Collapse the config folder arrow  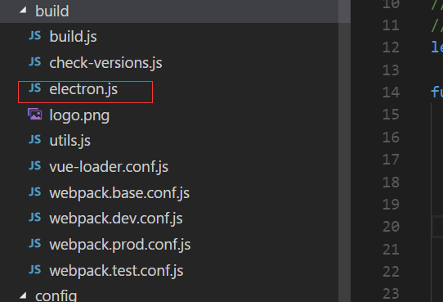point(23,295)
